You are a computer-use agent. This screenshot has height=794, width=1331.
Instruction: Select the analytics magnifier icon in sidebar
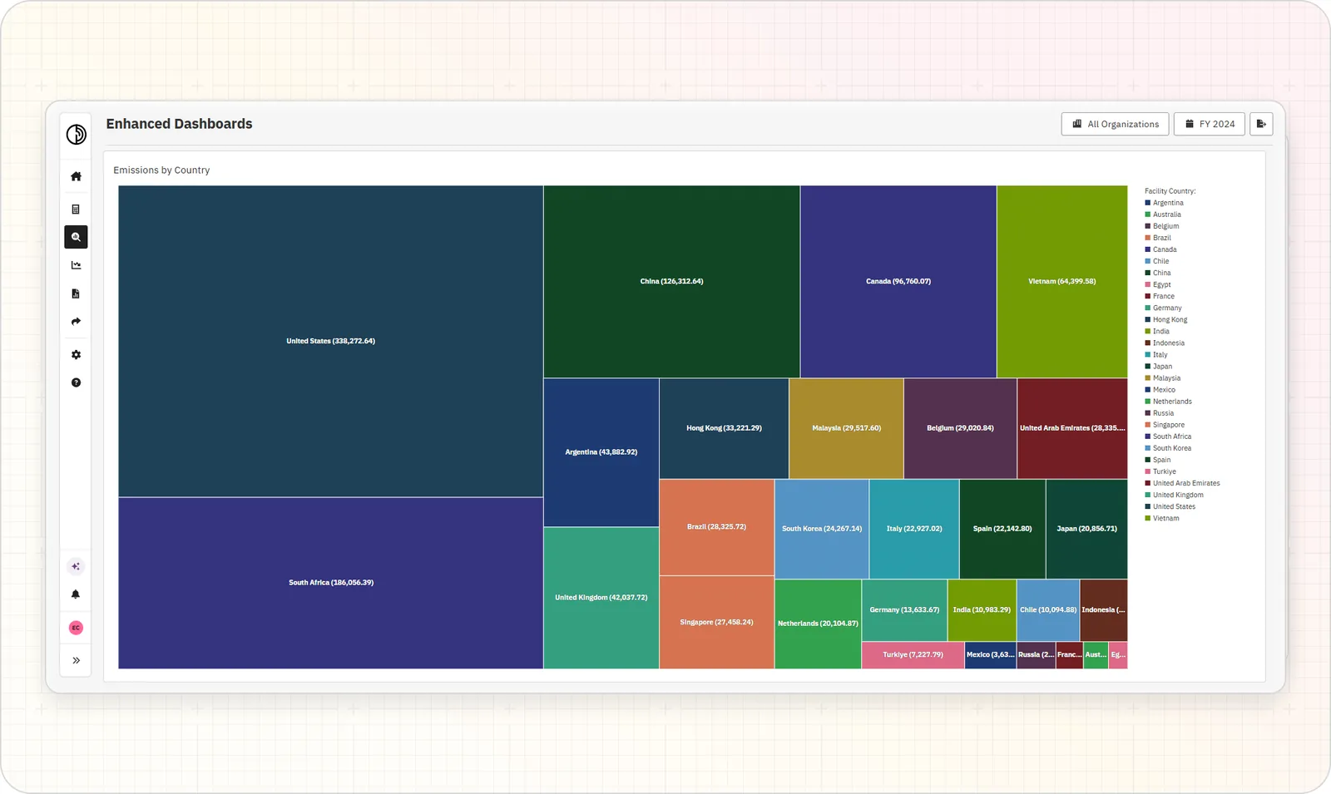[76, 237]
